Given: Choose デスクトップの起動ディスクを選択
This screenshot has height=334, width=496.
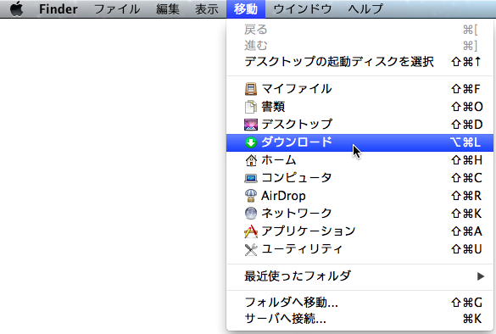Looking at the screenshot, I should [x=360, y=61].
